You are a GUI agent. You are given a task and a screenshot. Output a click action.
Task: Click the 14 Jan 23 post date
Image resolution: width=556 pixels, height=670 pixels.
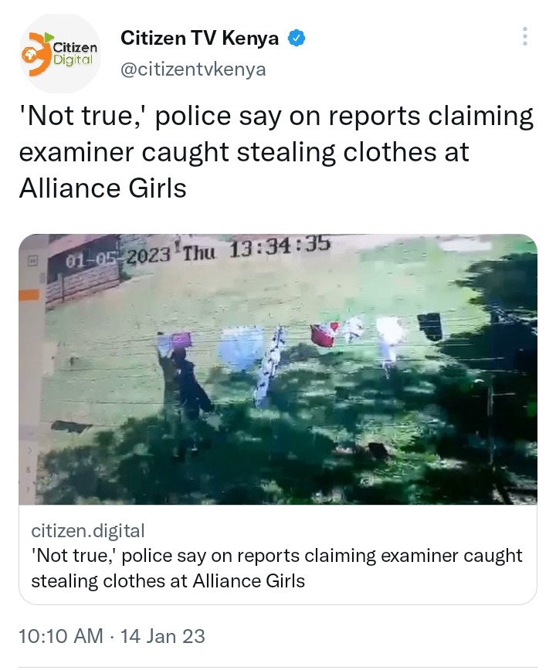click(163, 636)
